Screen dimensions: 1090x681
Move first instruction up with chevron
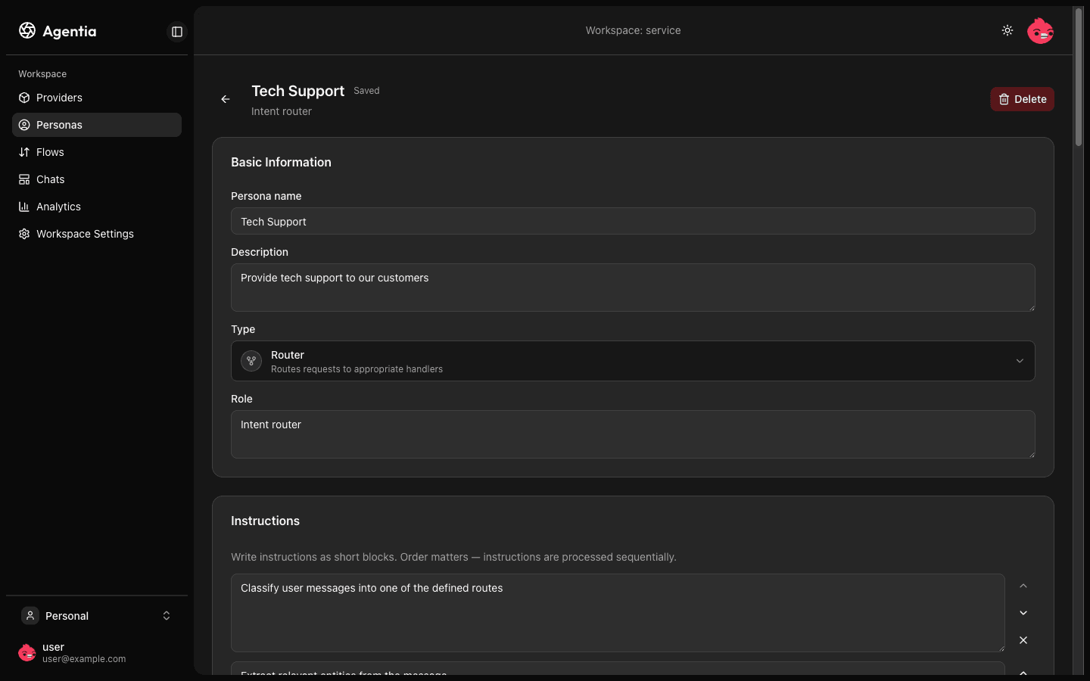(1023, 586)
